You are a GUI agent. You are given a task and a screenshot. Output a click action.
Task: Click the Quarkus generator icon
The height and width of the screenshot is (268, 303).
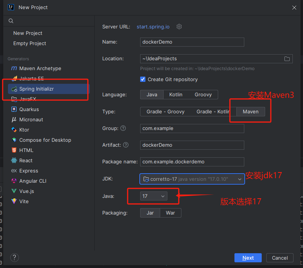(14, 109)
